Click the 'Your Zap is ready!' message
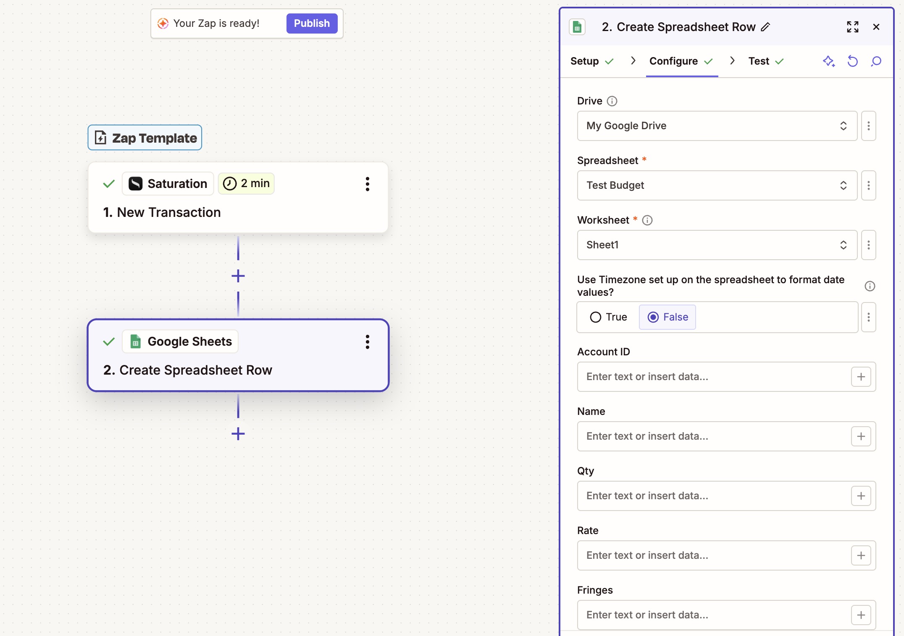This screenshot has height=636, width=904. 216,23
